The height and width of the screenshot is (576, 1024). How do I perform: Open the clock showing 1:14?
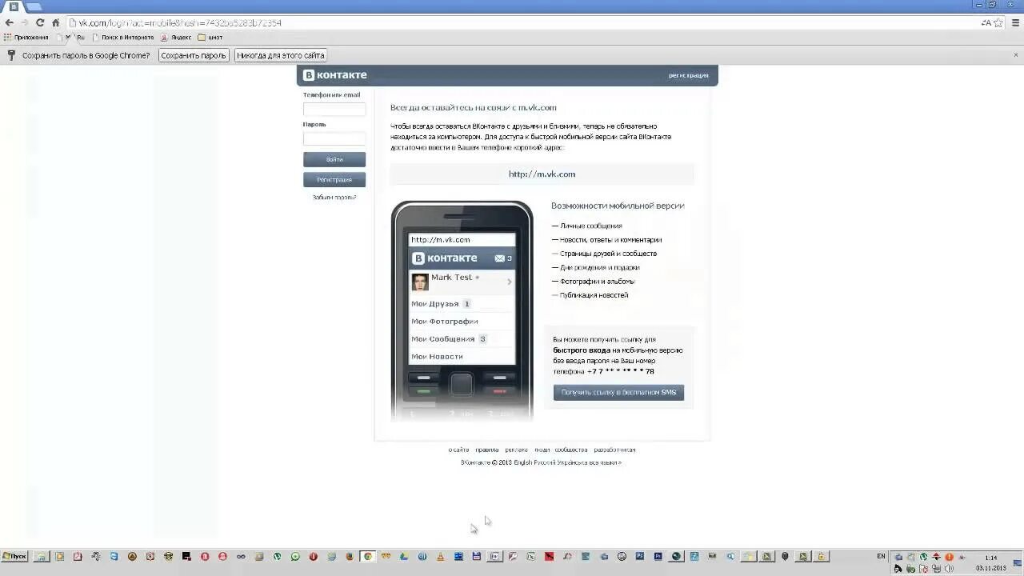tap(990, 558)
